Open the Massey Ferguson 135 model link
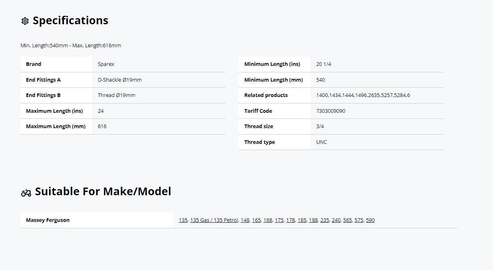This screenshot has height=270, width=493. point(183,220)
